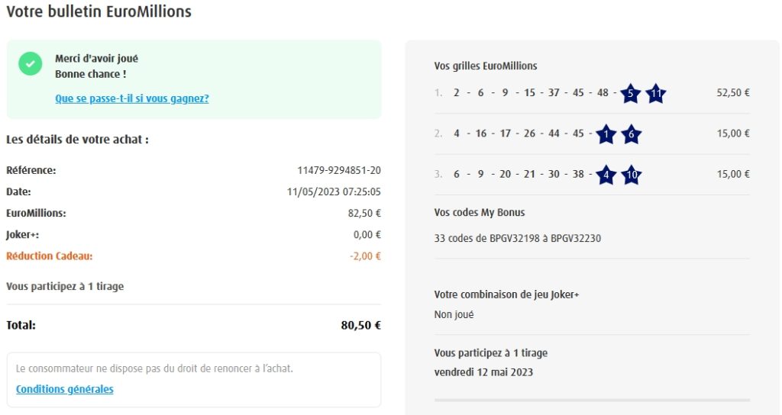Click star number 11 in grid 1
The width and height of the screenshot is (782, 415).
coord(656,94)
